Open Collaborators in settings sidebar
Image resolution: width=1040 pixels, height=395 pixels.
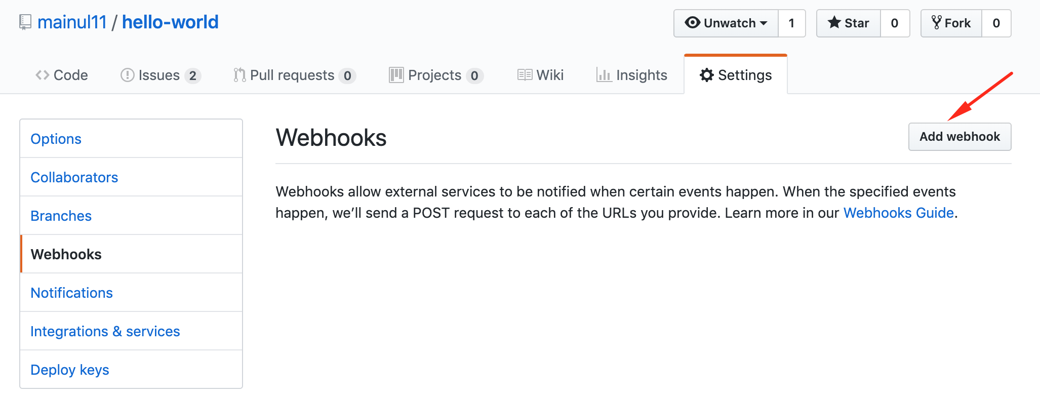tap(131, 177)
